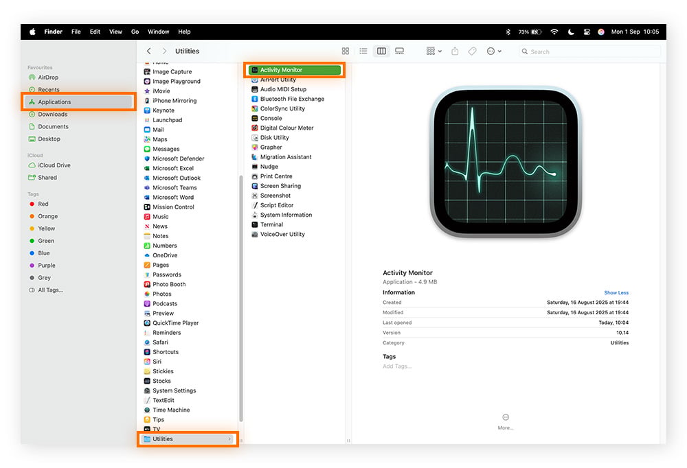Screen dimensions: 687x468
Task: Open the Help menu
Action: click(184, 32)
